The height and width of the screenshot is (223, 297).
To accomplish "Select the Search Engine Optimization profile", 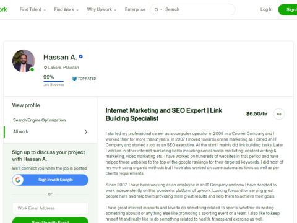I will tap(40, 120).
